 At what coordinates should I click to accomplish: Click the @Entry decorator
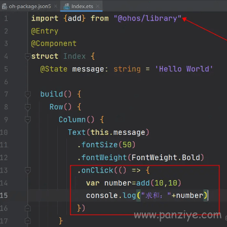click(45, 31)
